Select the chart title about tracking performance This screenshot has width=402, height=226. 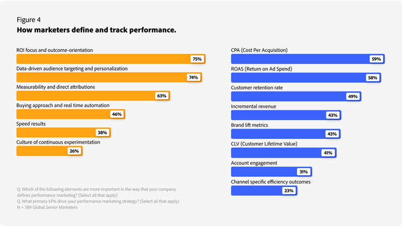[x=96, y=30]
